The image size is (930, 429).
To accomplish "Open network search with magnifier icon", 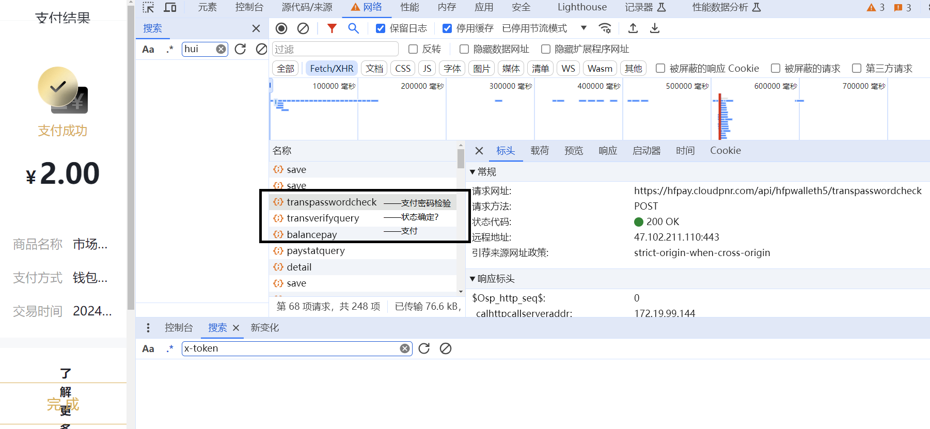I will [x=354, y=28].
